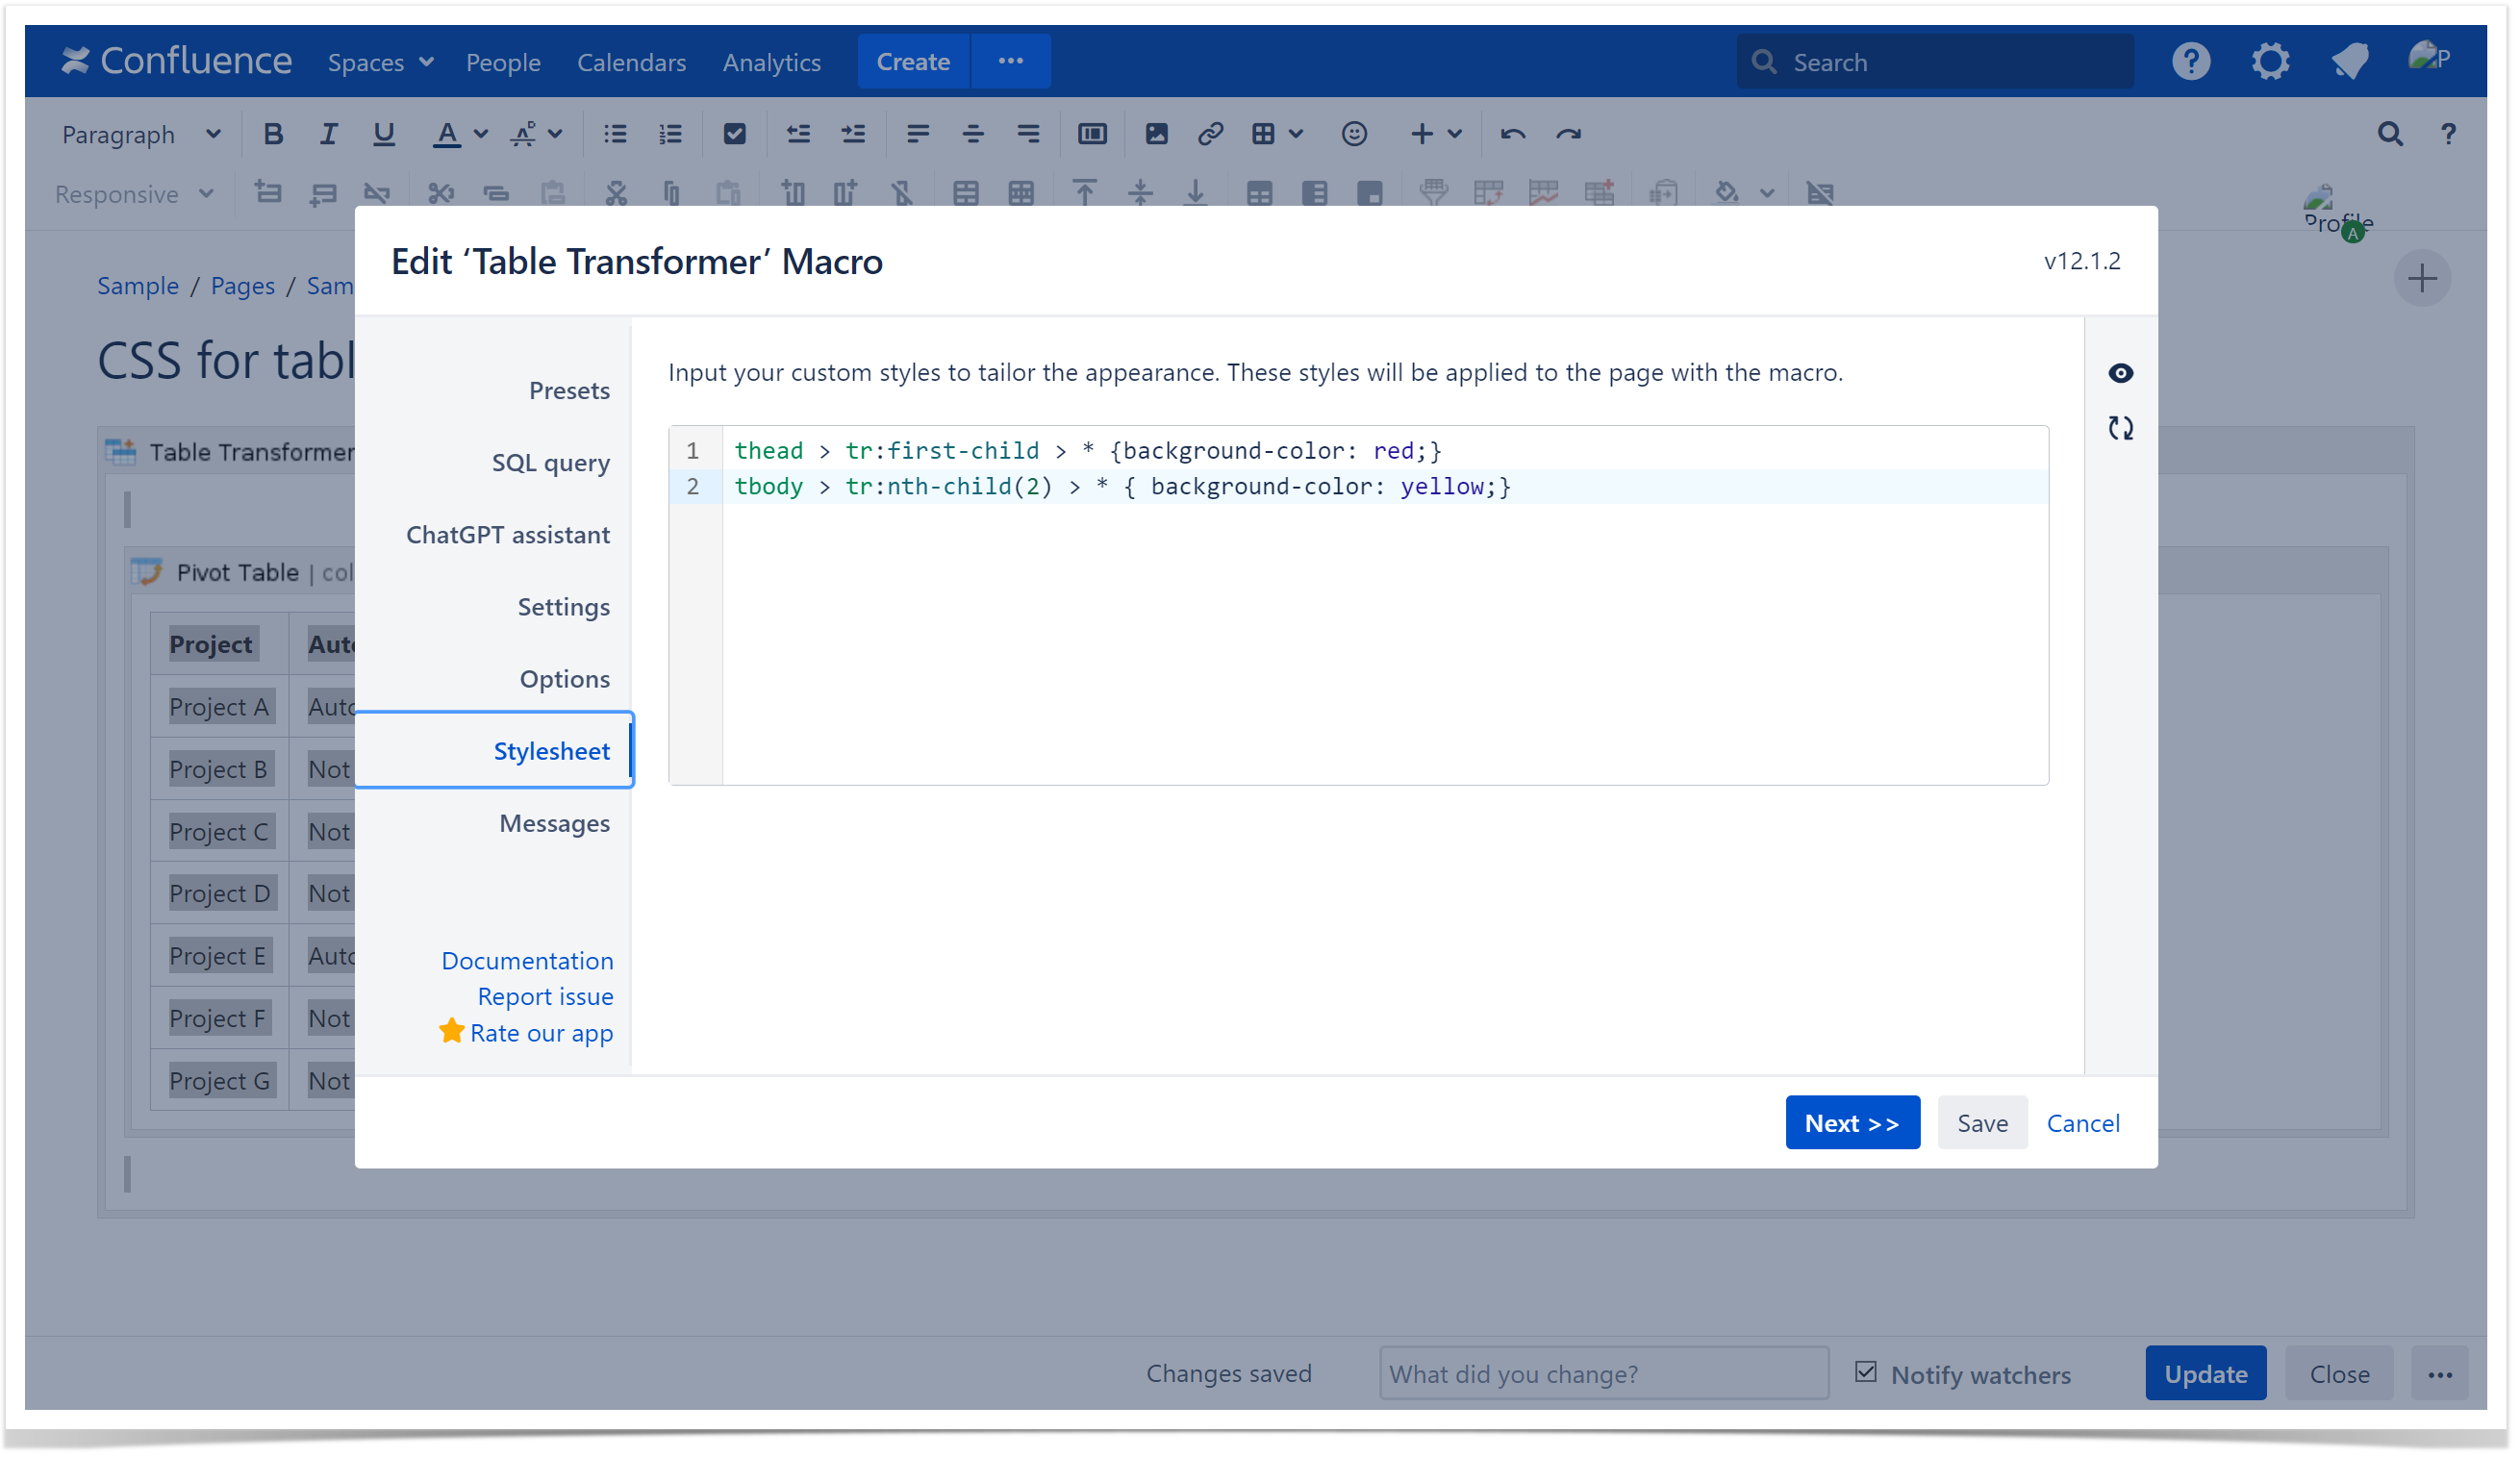Screen dimensions: 2520x1457
Task: Open the text color dropdown arrow
Action: coord(481,134)
